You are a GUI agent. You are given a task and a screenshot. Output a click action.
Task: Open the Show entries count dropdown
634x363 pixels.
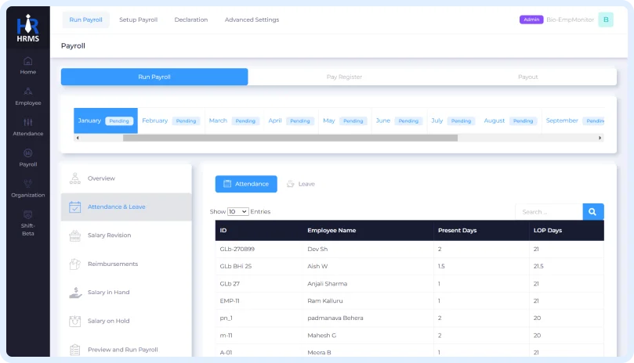pyautogui.click(x=237, y=211)
